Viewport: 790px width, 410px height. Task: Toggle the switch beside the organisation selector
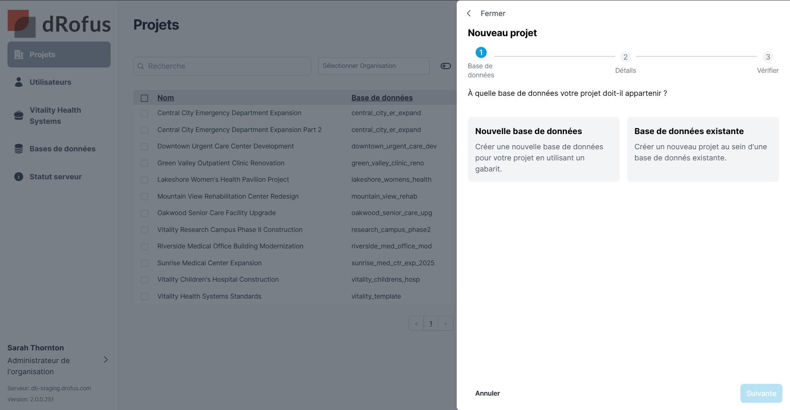click(446, 66)
